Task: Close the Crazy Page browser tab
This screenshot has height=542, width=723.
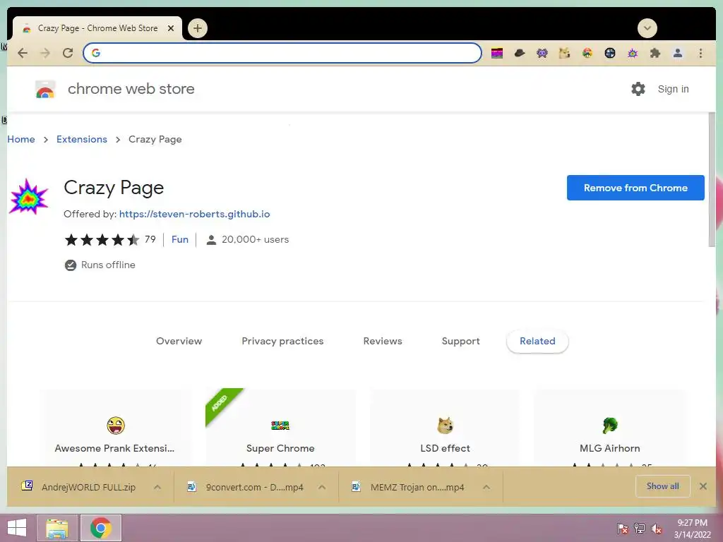Action: (x=171, y=28)
